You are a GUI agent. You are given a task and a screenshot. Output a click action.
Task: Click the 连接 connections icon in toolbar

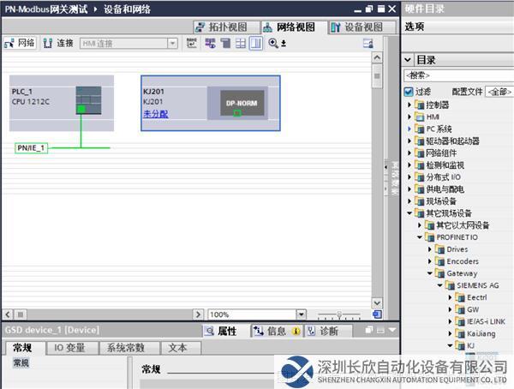[48, 43]
